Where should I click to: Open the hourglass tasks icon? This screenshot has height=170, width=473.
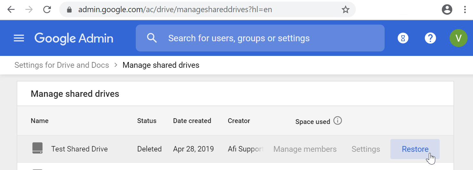403,38
